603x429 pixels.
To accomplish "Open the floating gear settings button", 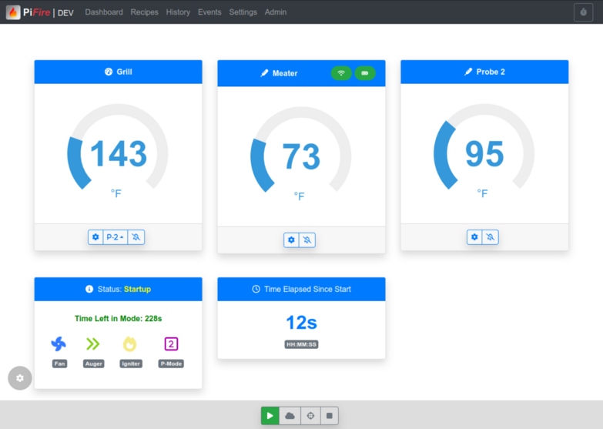I will 20,378.
